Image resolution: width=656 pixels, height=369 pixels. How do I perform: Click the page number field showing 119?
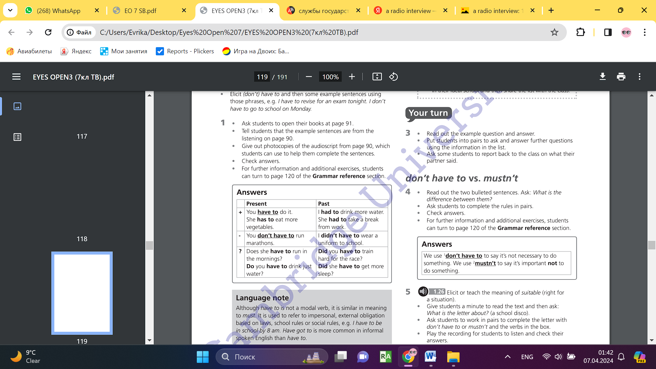click(262, 77)
